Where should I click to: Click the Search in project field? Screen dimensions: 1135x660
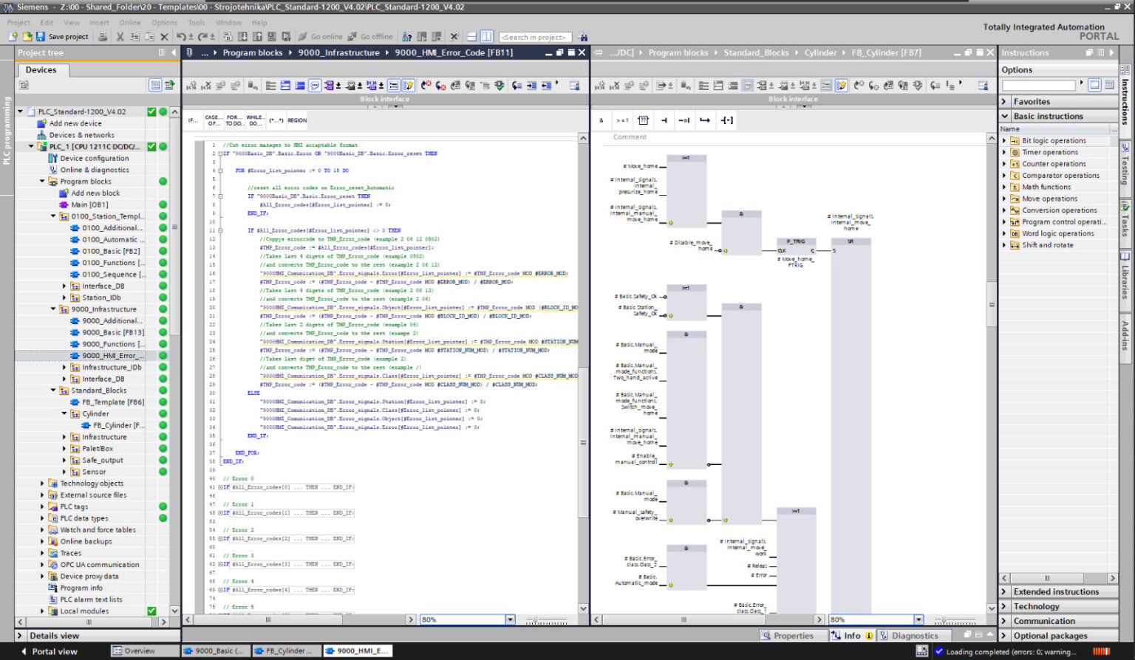tap(535, 37)
